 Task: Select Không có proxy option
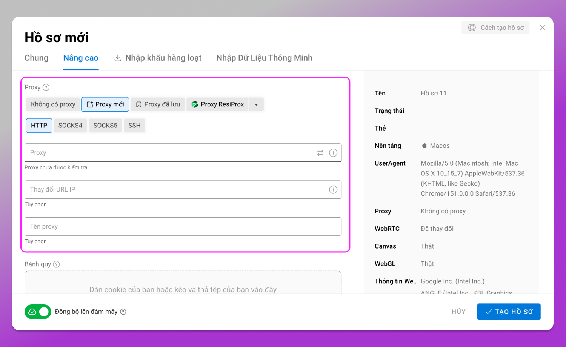[53, 104]
